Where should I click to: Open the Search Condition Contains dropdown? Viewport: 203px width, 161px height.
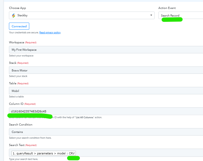click(x=106, y=132)
